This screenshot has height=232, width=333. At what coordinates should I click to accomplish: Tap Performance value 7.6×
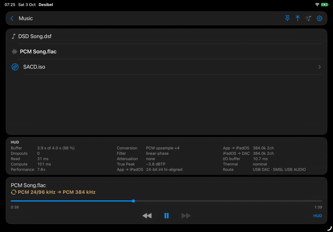click(x=41, y=169)
